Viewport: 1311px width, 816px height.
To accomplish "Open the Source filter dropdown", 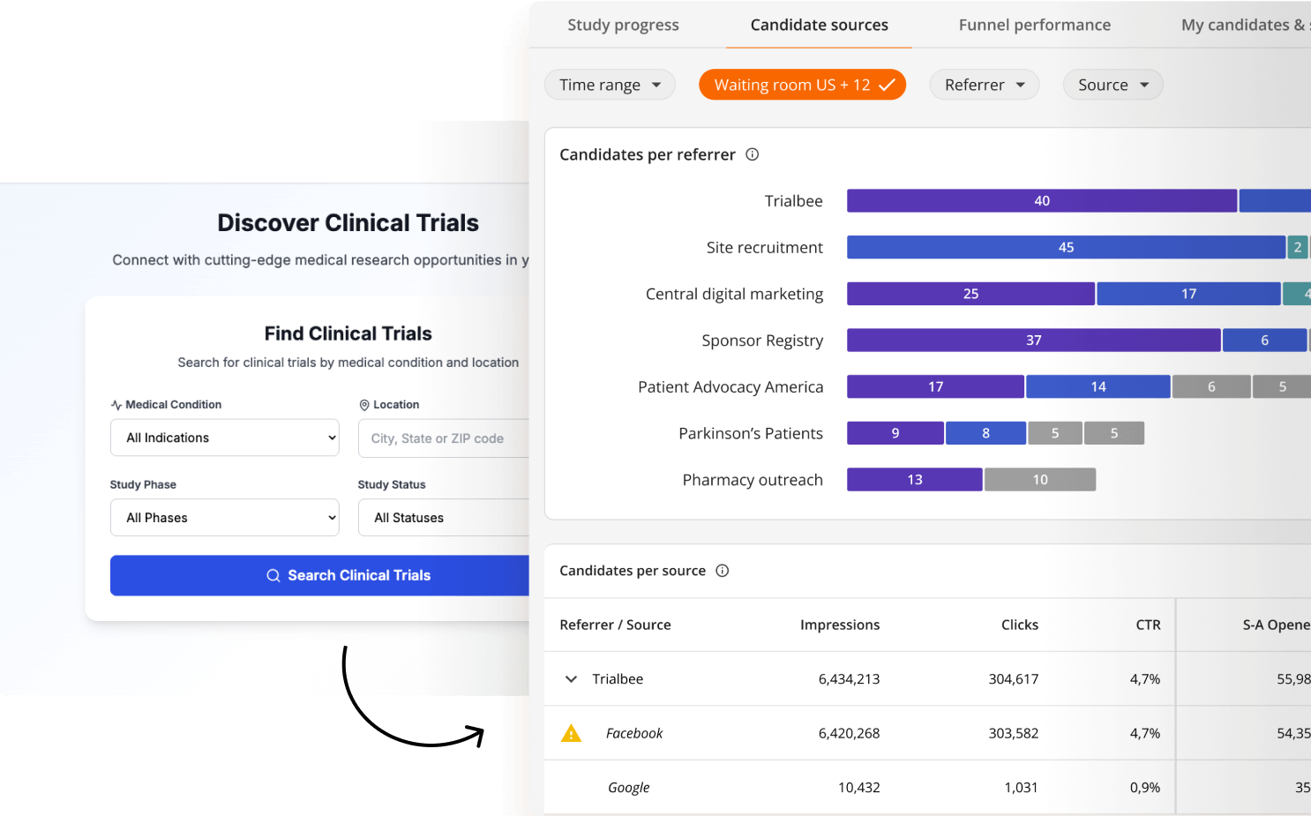I will (x=1112, y=85).
